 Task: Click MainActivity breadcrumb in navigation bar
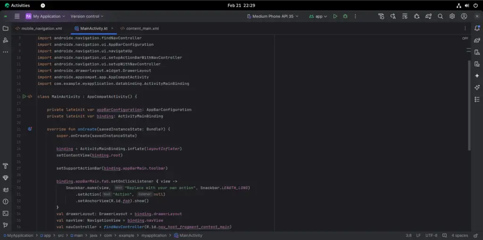[188, 235]
